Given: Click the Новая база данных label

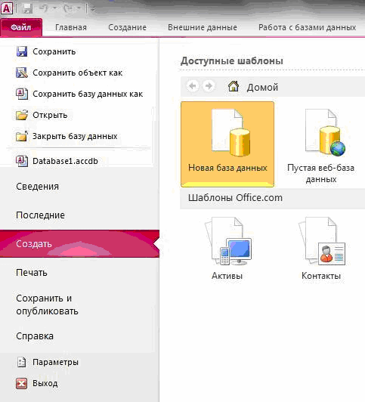Looking at the screenshot, I should (x=227, y=168).
